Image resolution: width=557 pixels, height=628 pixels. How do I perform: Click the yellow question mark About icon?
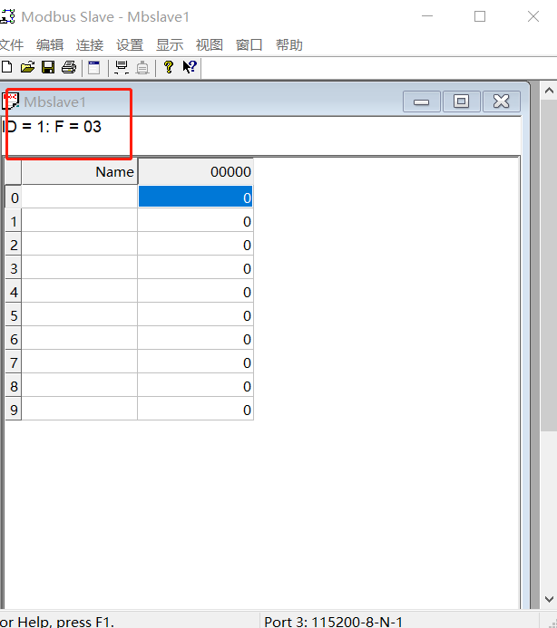tap(168, 67)
